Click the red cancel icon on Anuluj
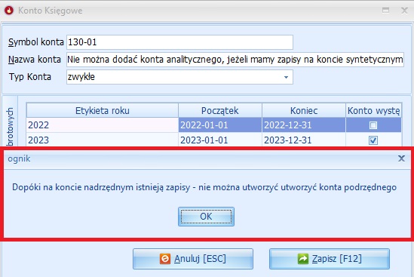Screen dimensions: 414x277 pyautogui.click(x=165, y=258)
